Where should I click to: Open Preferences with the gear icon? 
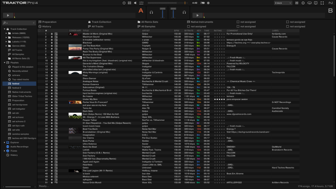[303, 3]
